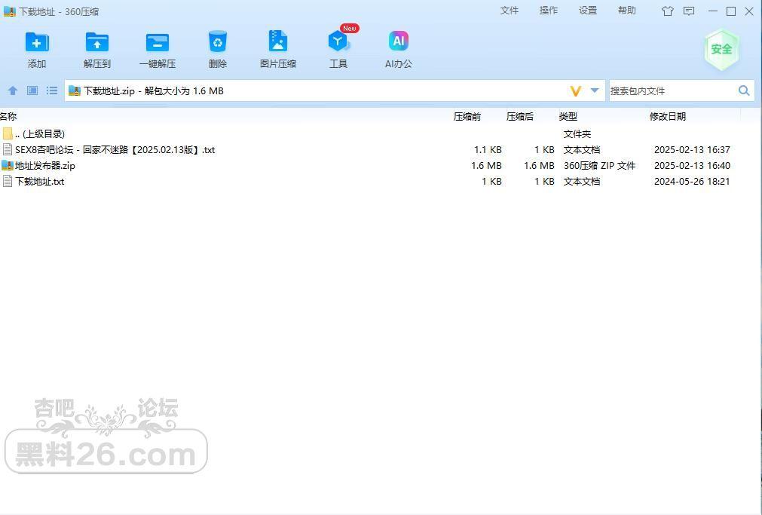Click the 添加 (Add) toolbar icon
The width and height of the screenshot is (762, 515).
coord(36,42)
